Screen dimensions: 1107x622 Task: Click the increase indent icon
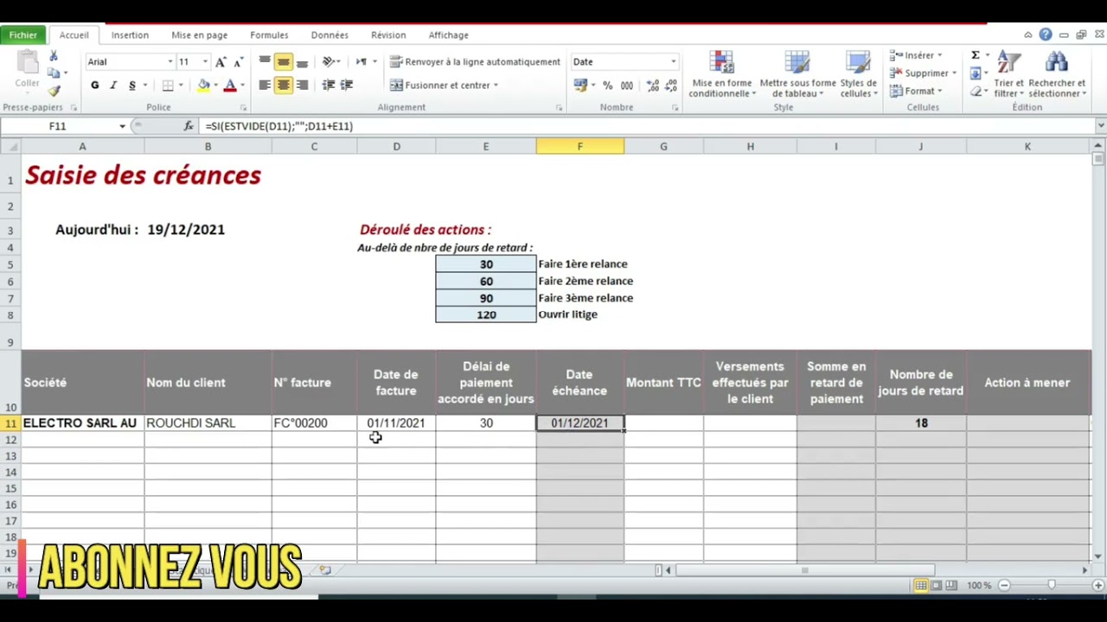tap(347, 86)
